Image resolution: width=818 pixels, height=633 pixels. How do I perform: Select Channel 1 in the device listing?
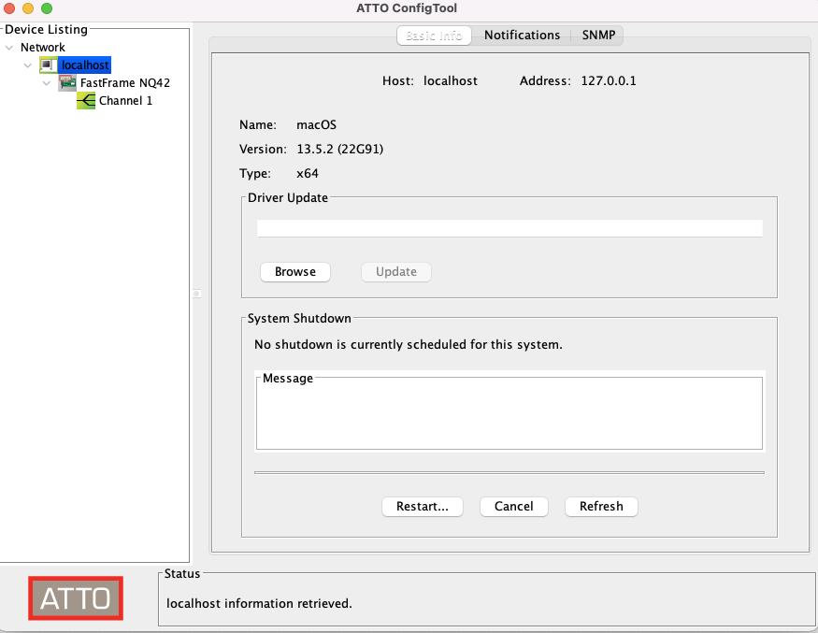click(x=125, y=101)
